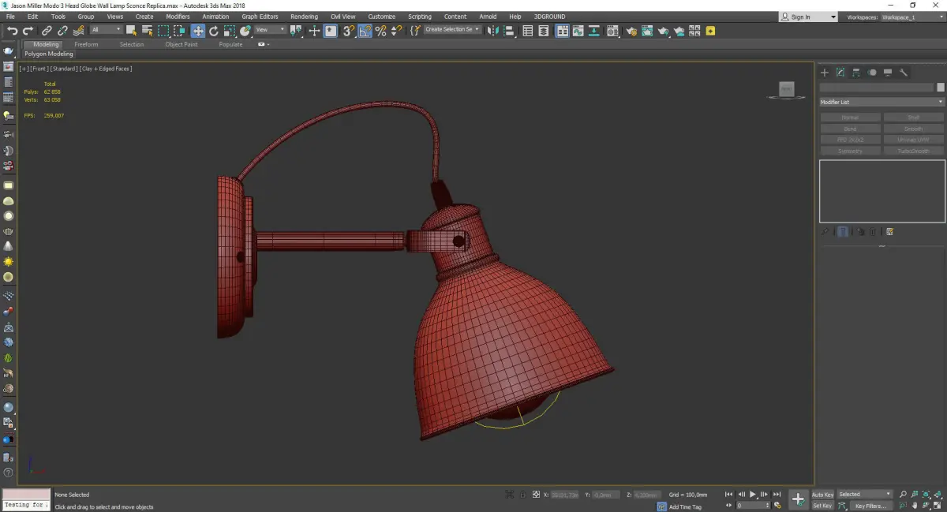Click the object color swatch in Modify panel
Image resolution: width=947 pixels, height=512 pixels.
click(940, 88)
